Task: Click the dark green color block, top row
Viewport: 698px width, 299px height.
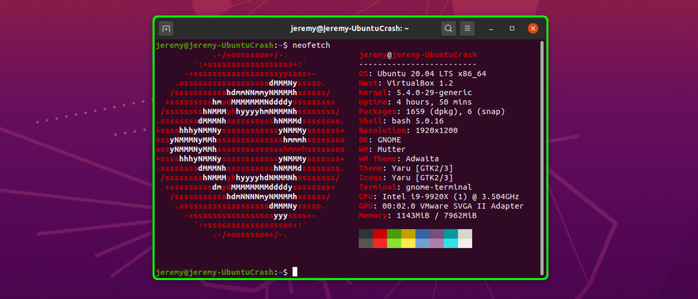Action: [394, 234]
